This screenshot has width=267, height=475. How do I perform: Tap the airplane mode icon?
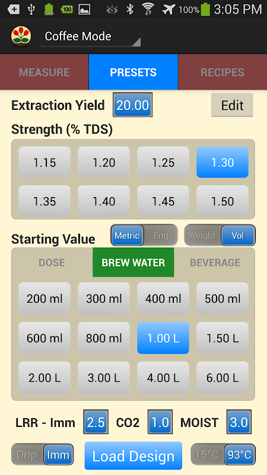click(169, 9)
